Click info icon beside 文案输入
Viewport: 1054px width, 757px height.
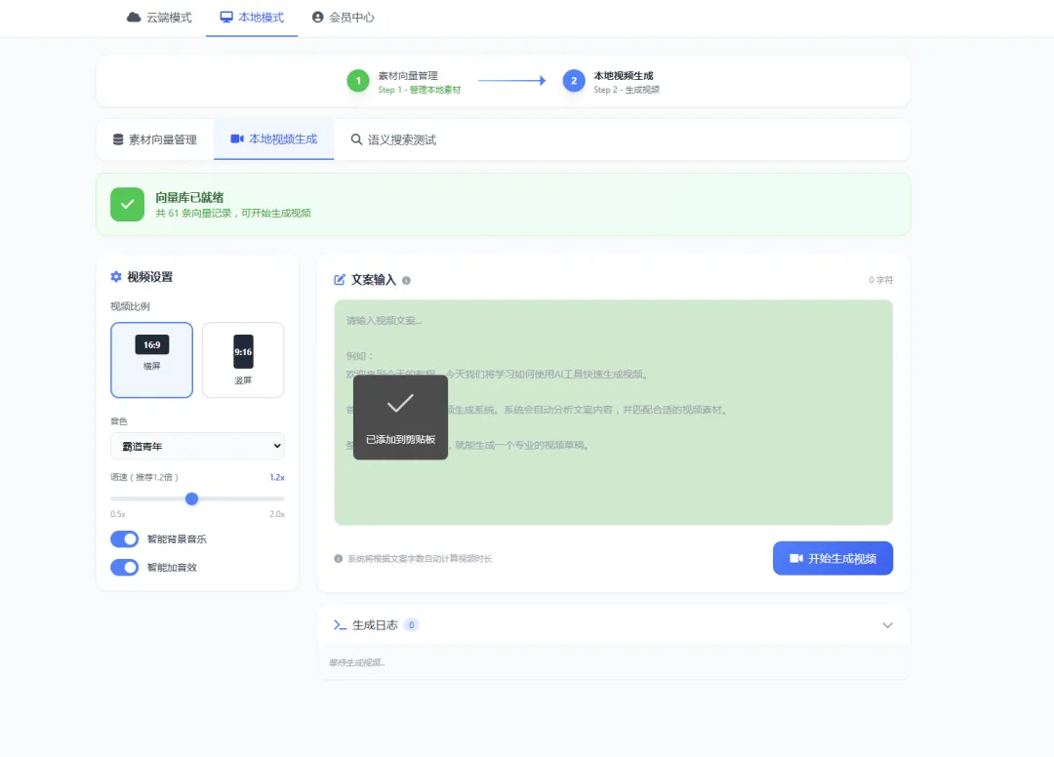(x=406, y=281)
